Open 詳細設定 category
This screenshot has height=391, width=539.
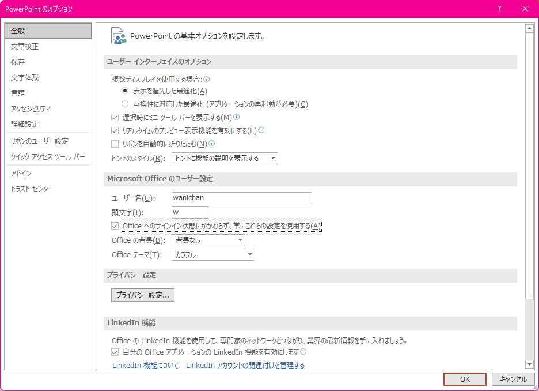48,124
